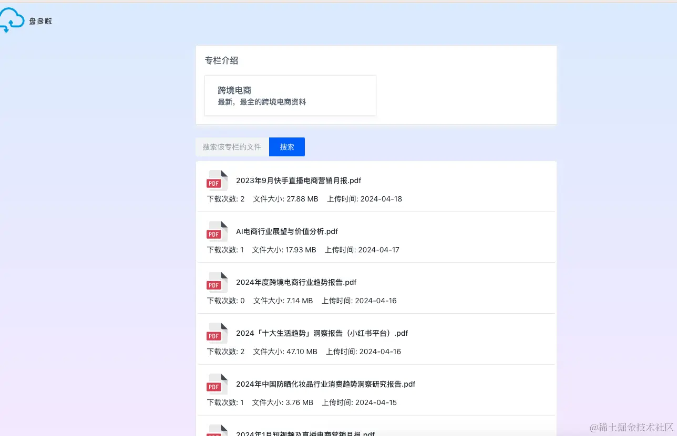Screen dimensions: 677x436
Task: Open 2024年中国防晒化妆品行业消费趋势洞察研究报告.pdf
Action: tap(326, 384)
